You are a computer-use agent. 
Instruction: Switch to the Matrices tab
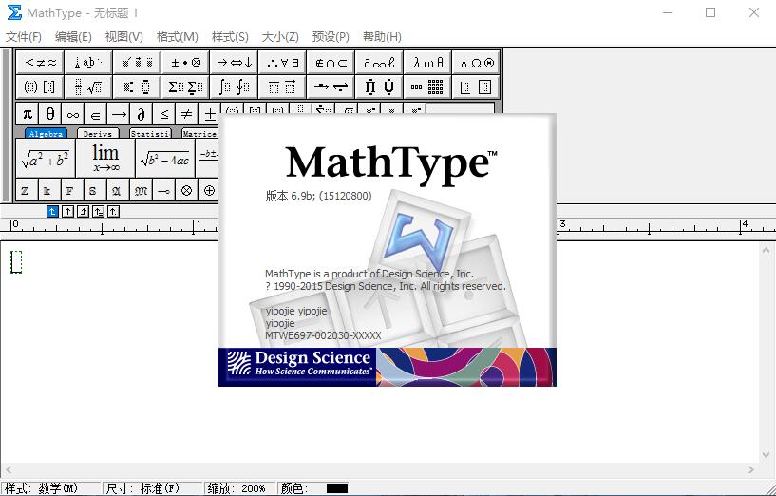(x=200, y=134)
